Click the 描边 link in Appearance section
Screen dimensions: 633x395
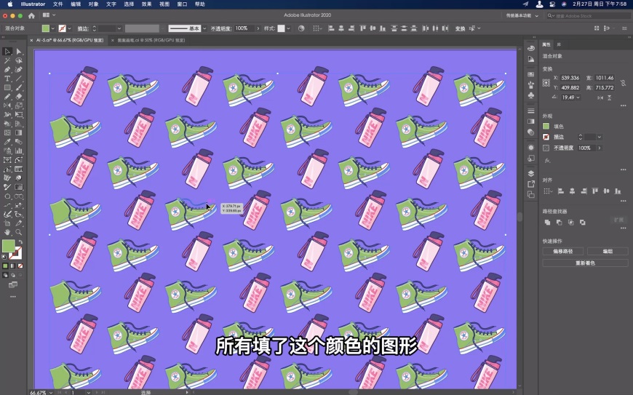coord(559,137)
